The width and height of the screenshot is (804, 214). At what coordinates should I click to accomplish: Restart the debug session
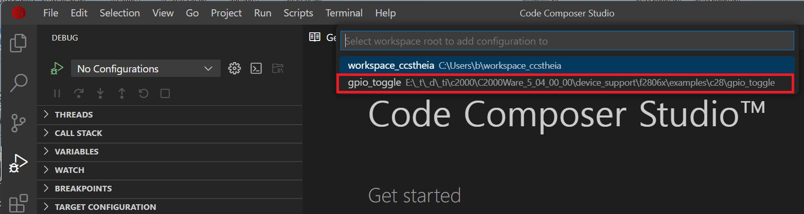click(x=144, y=93)
